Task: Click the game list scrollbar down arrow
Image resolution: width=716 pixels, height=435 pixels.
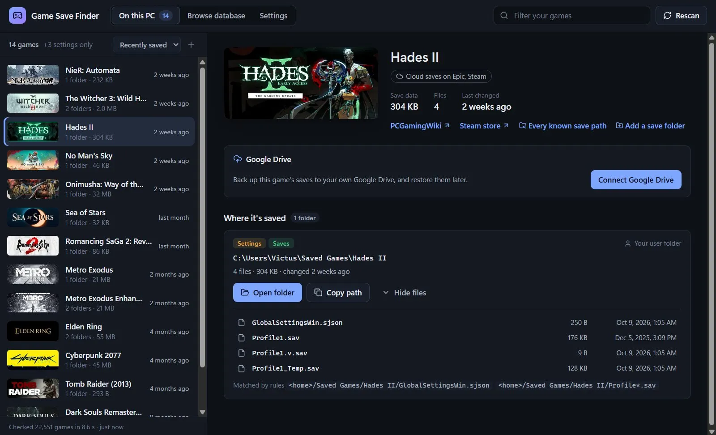Action: tap(202, 412)
